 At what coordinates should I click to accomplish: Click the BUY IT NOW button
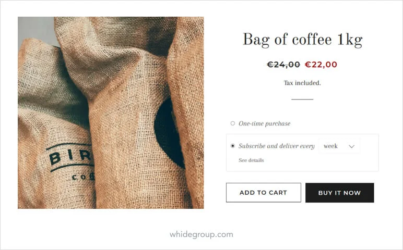(x=339, y=193)
